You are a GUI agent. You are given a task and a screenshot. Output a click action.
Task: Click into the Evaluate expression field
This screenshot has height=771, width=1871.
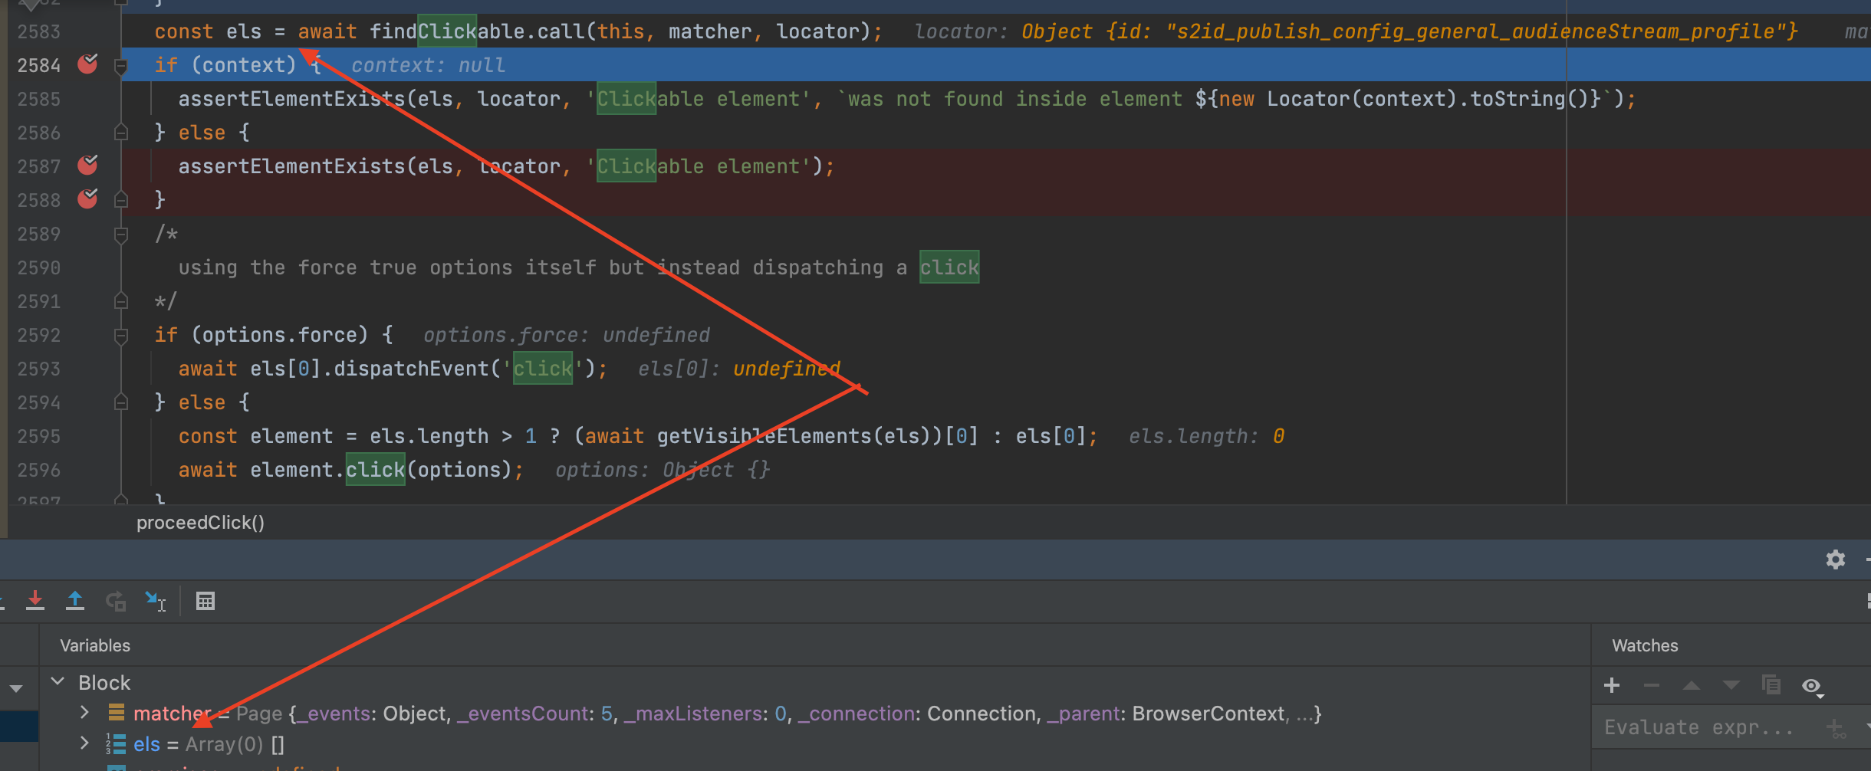(1699, 727)
